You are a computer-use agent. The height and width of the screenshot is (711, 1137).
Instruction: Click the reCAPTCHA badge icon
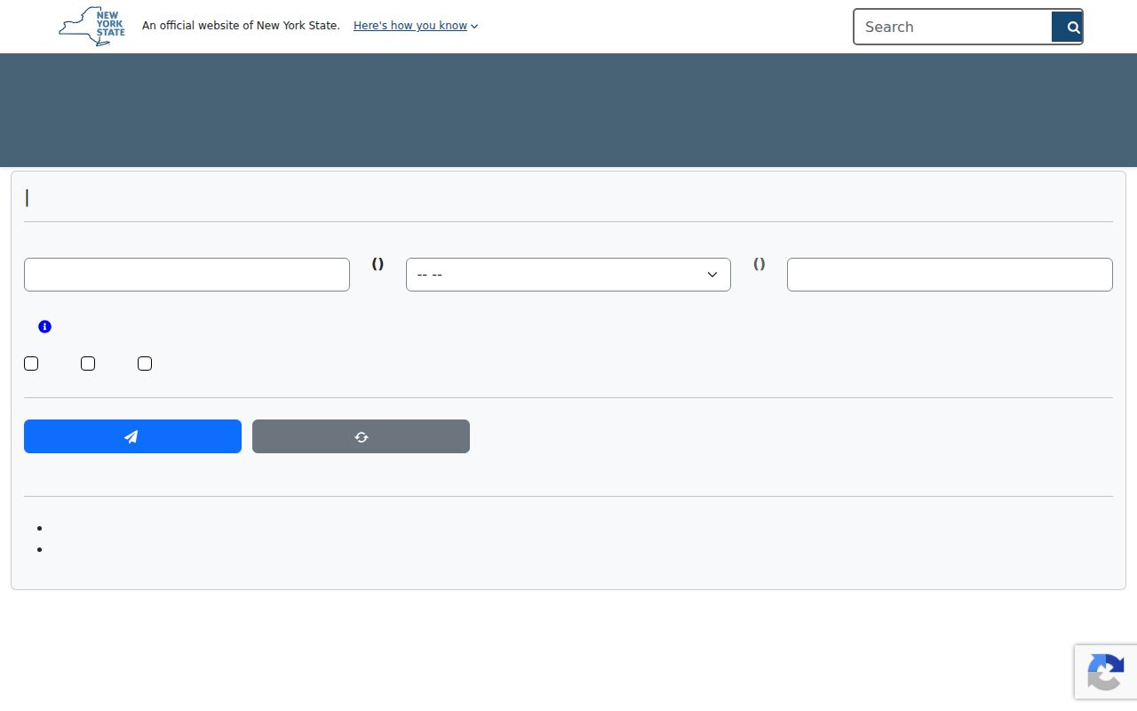(x=1105, y=673)
